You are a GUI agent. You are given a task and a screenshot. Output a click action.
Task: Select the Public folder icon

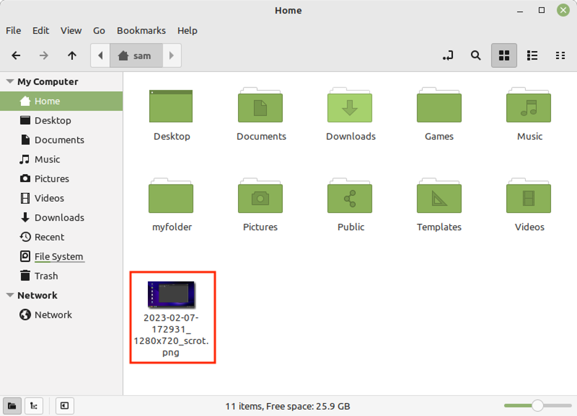(x=350, y=196)
